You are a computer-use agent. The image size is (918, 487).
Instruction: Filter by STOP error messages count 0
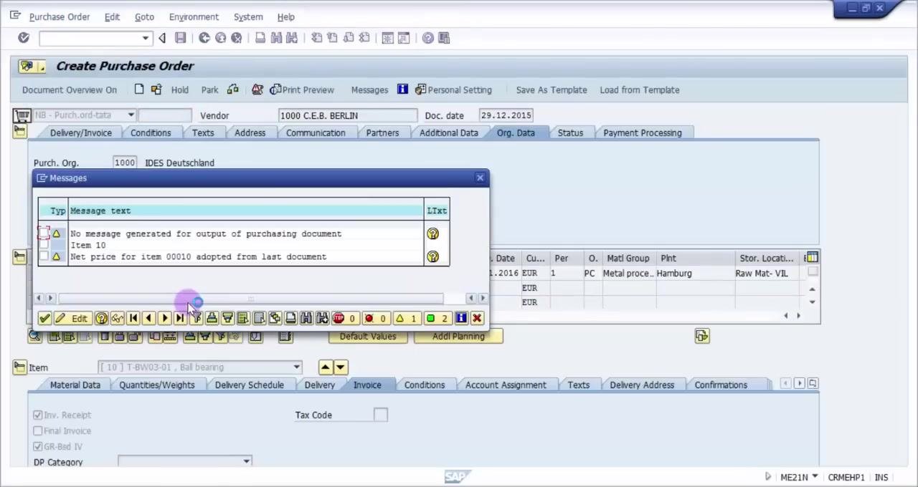tap(345, 319)
